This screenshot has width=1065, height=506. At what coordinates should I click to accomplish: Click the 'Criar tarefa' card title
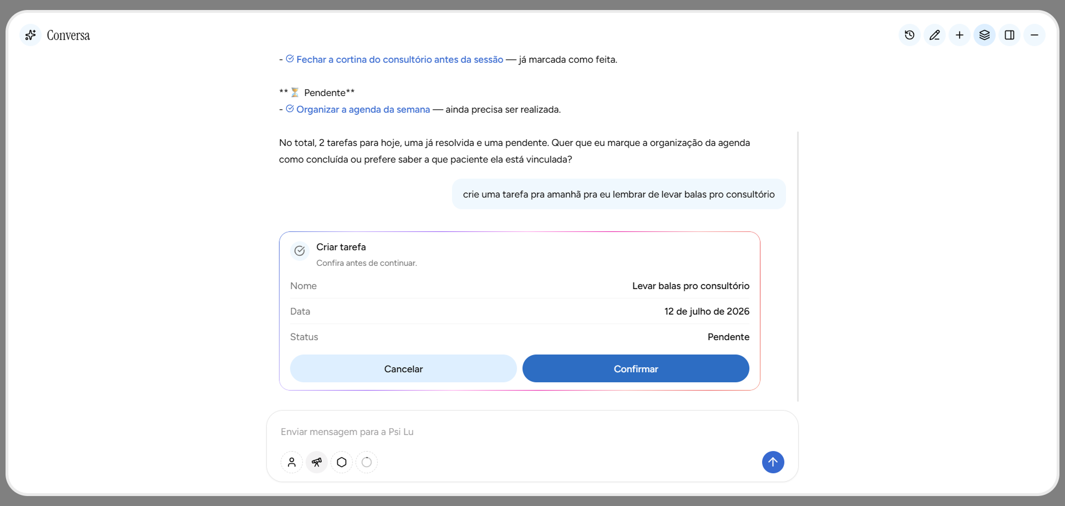point(341,247)
